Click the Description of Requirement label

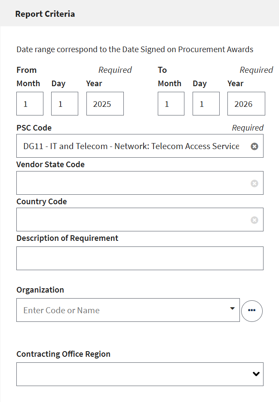[67, 238]
